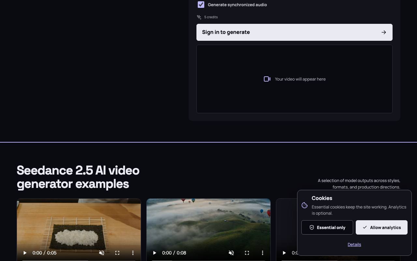Click the Sign in to generate button

tap(295, 32)
